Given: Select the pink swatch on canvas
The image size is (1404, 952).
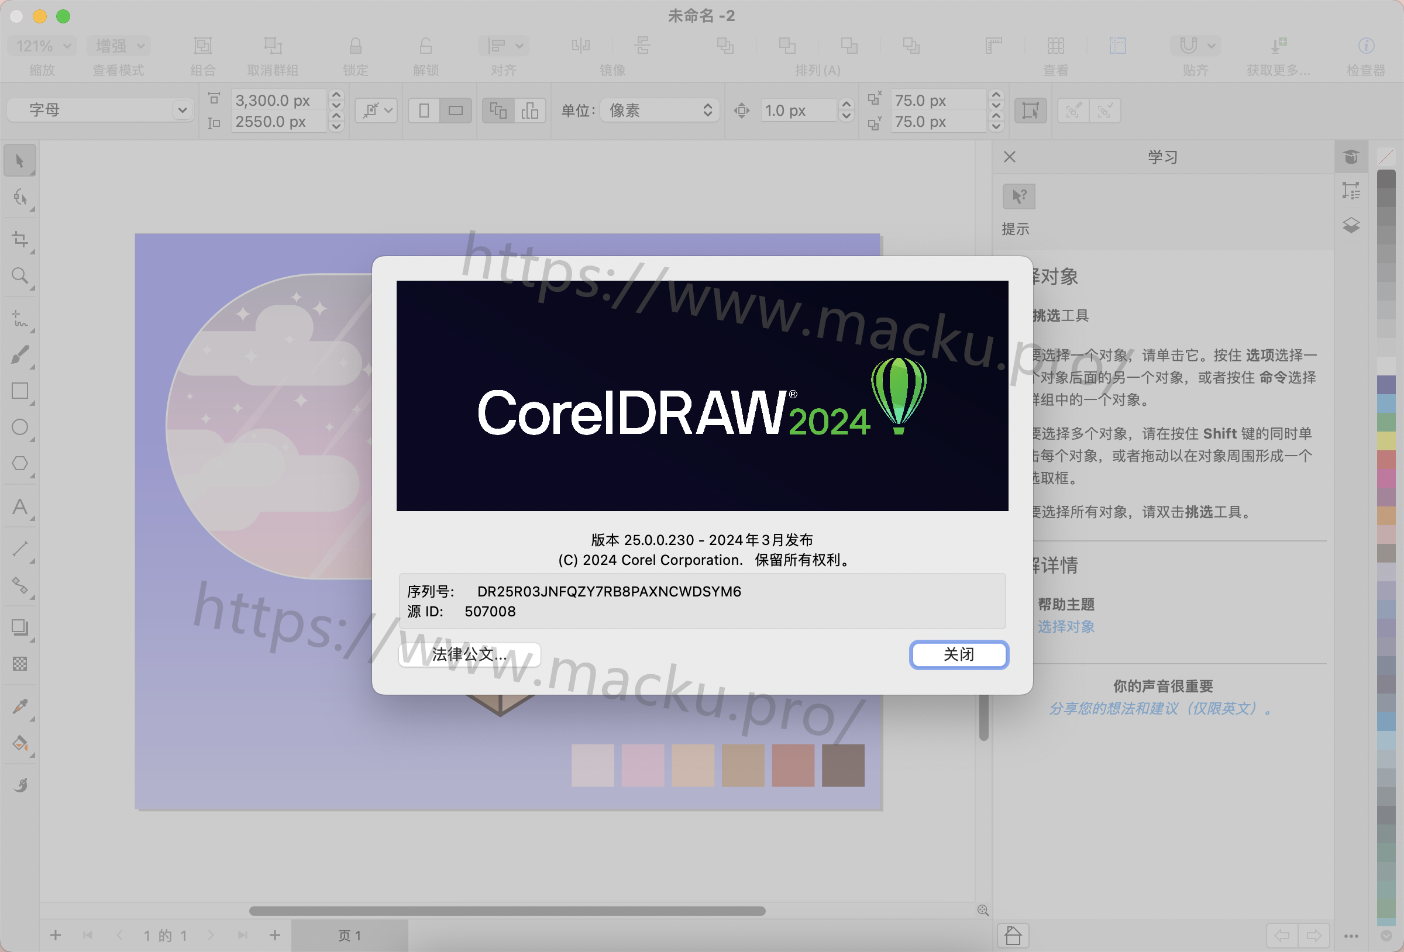Looking at the screenshot, I should pos(642,765).
